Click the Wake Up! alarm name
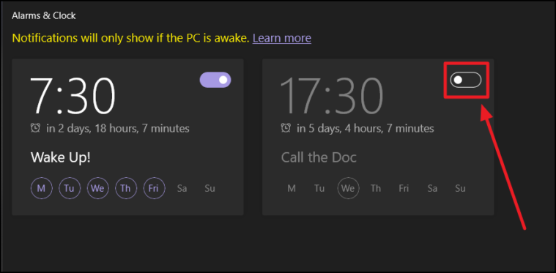Screen dimensions: 556x273 point(61,157)
